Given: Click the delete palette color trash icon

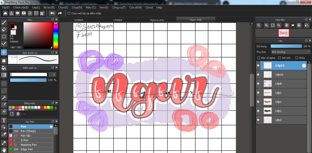Looking at the screenshot, I should pos(18,114).
